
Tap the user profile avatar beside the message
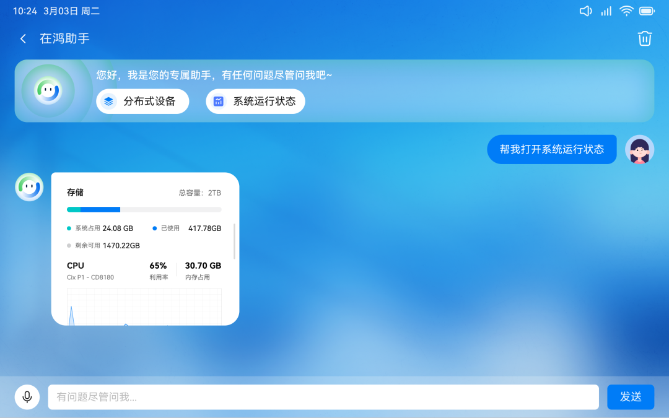[639, 149]
